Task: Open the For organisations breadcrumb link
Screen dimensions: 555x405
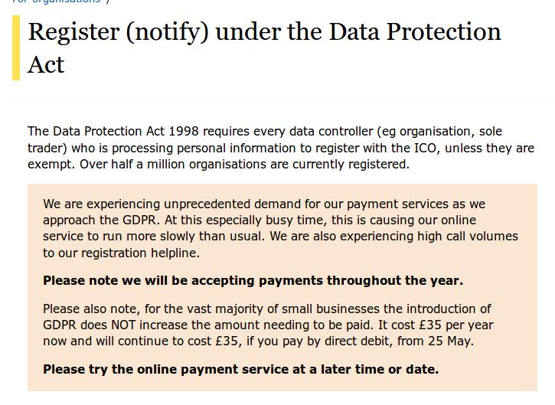Action: pos(56,2)
